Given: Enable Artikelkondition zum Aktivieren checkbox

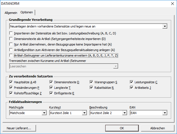Looking at the screenshot, I should click(11, 50).
